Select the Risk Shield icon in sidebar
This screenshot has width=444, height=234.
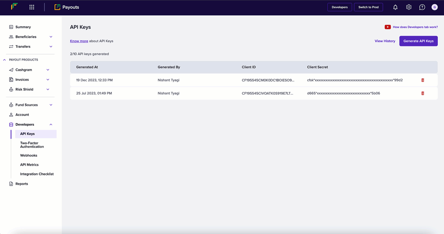pyautogui.click(x=11, y=89)
